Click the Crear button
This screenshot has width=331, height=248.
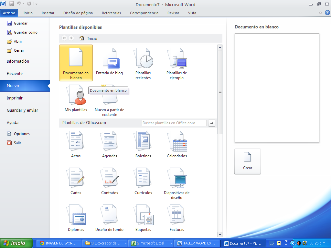click(x=248, y=161)
